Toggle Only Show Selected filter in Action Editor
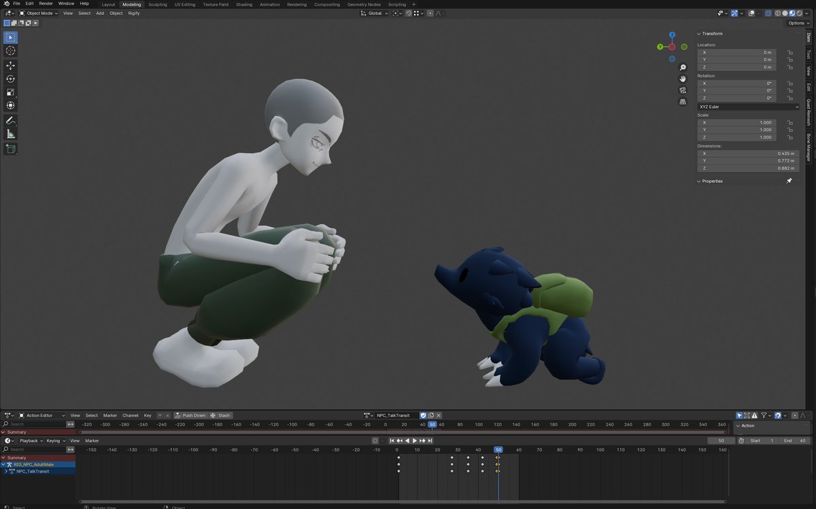This screenshot has width=816, height=509. [x=739, y=415]
